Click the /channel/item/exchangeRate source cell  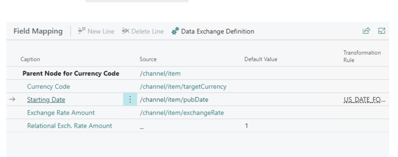(x=182, y=113)
